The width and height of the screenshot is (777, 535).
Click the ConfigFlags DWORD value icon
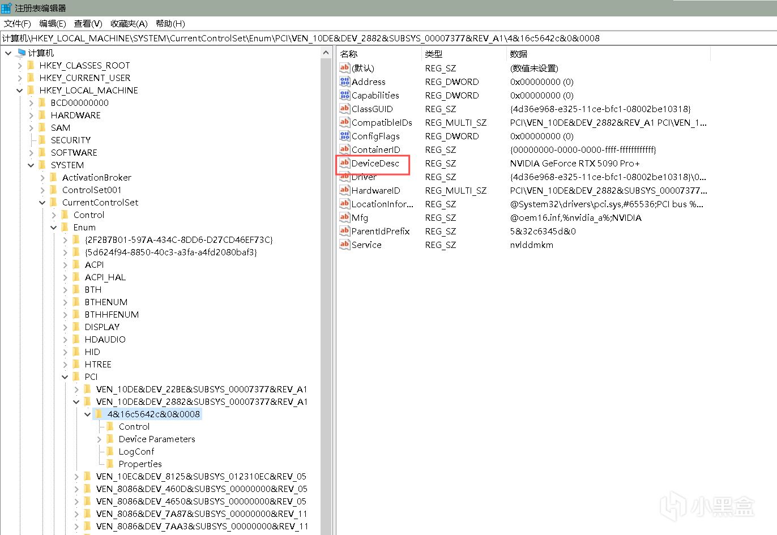[344, 136]
